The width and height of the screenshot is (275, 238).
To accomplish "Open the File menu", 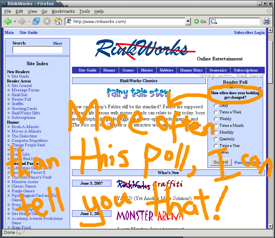I will coord(8,12).
